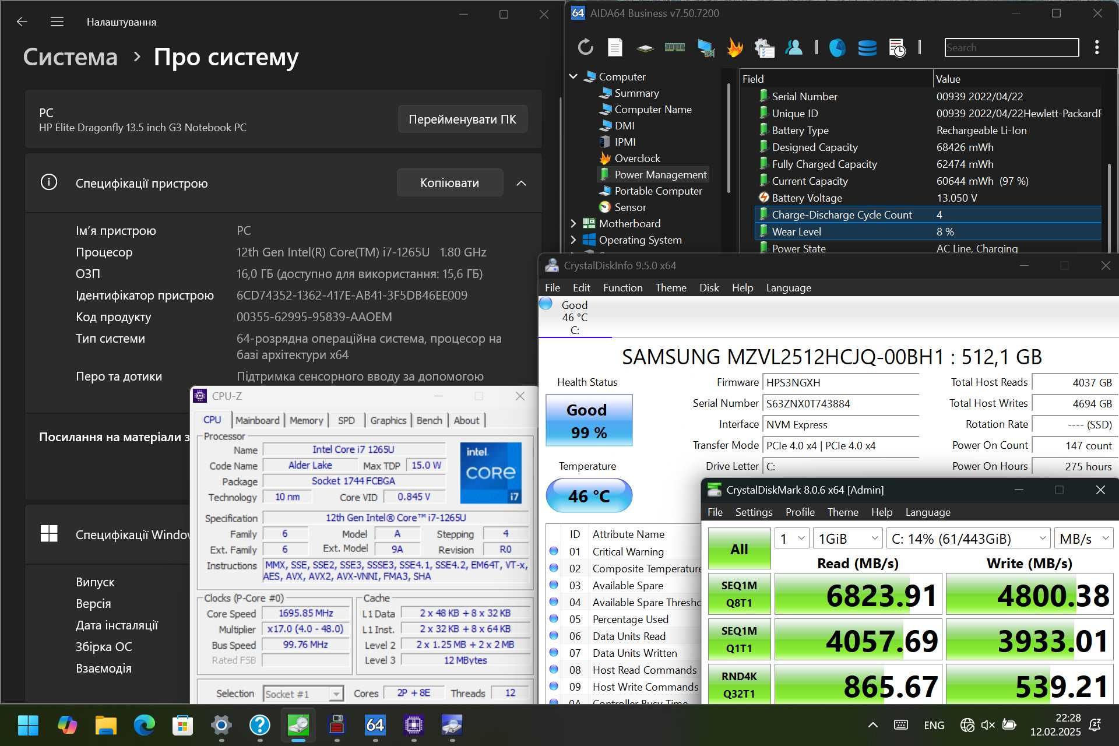Click AIDA64 tree panel scrollbar

(x=729, y=138)
